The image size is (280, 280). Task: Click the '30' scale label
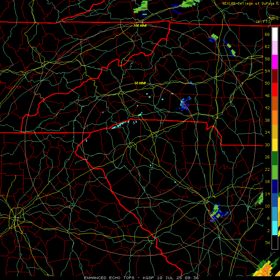click(x=267, y=145)
